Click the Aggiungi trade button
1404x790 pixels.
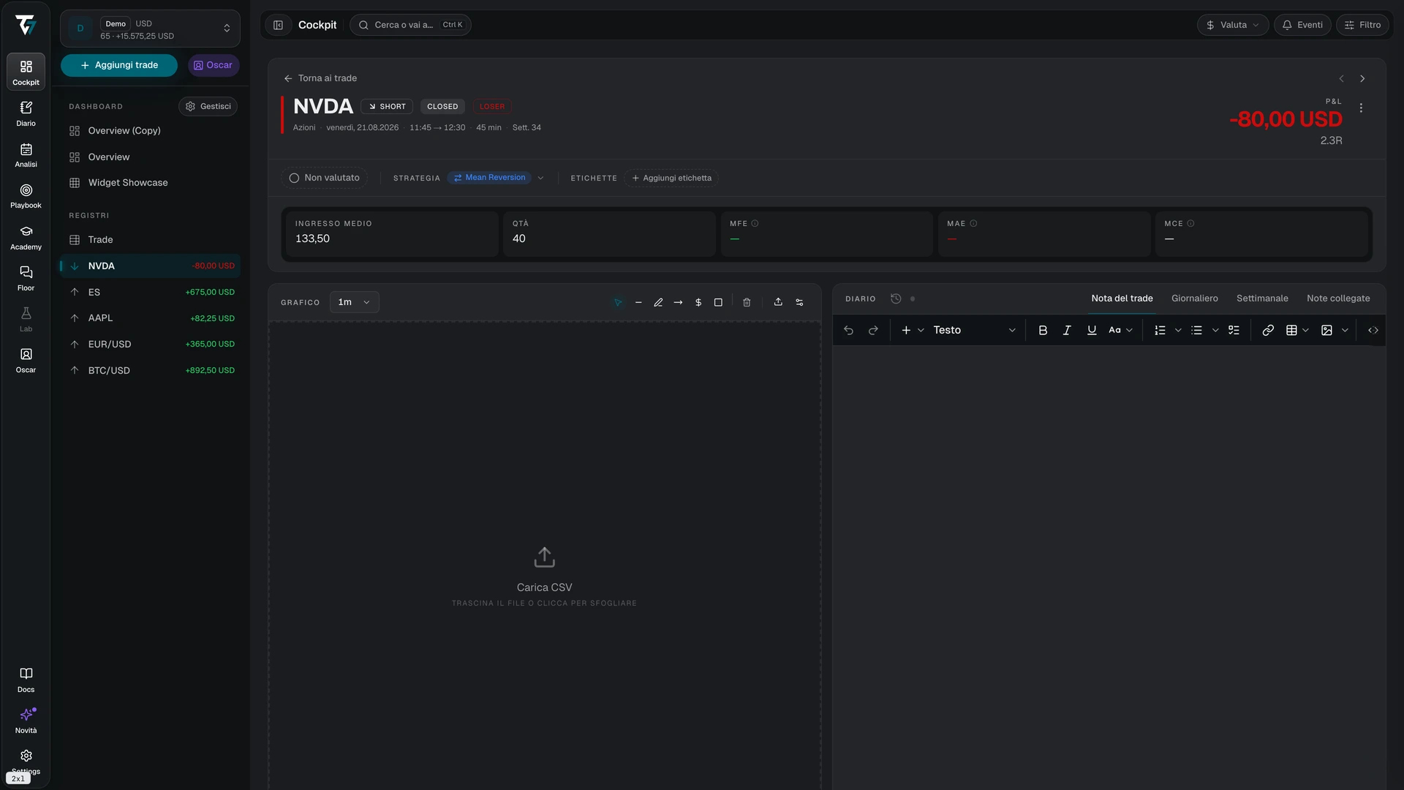click(119, 65)
